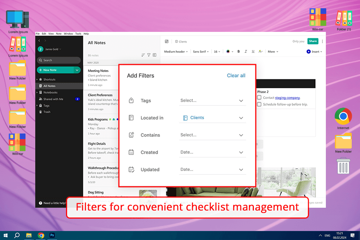Screen dimensions: 360x240
Task: Open the Edit menu
Action: coord(44,33)
